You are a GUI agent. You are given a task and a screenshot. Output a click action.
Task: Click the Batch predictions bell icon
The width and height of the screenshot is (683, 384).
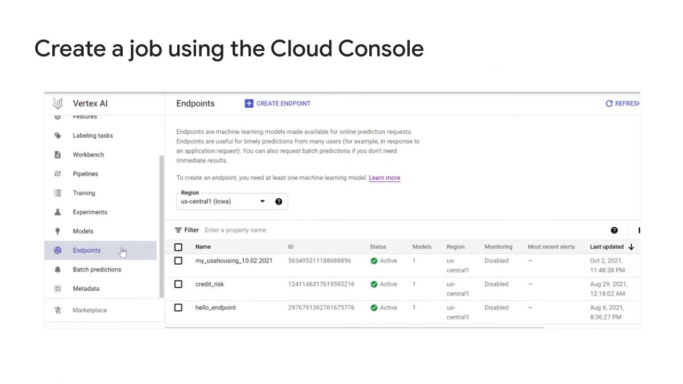[58, 270]
